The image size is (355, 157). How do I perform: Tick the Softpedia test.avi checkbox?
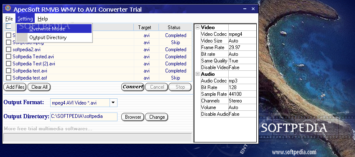[x=9, y=71]
